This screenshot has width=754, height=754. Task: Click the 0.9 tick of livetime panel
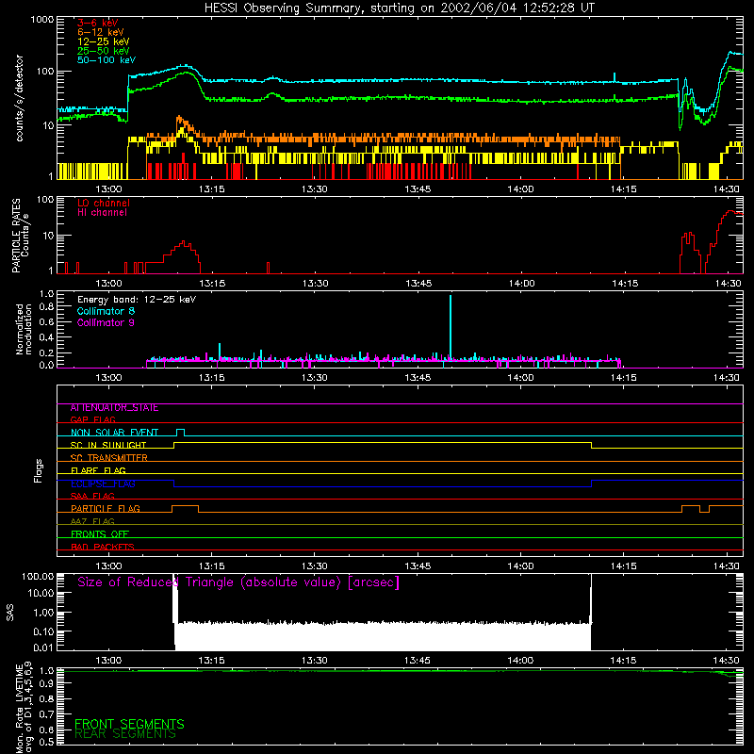pos(48,684)
